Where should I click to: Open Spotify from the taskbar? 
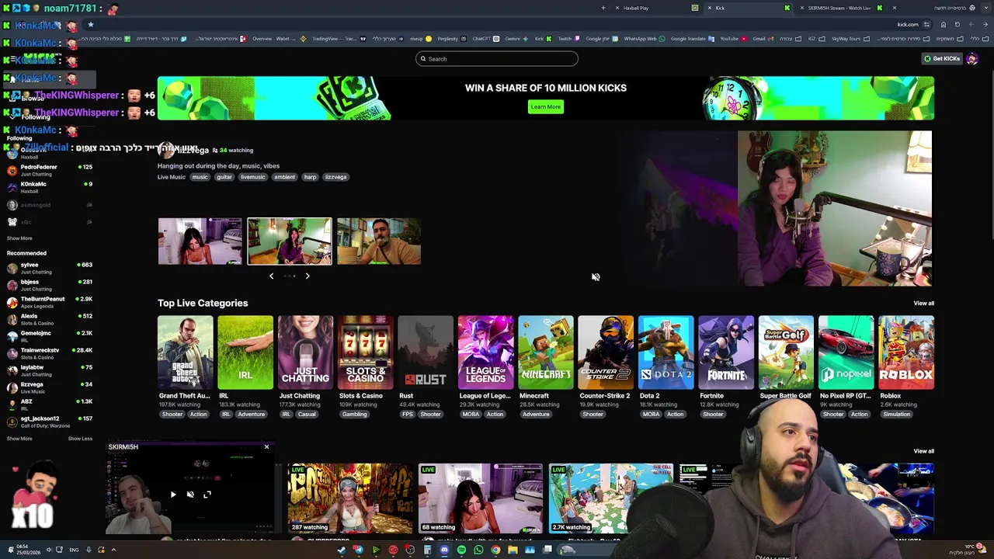pos(461,550)
